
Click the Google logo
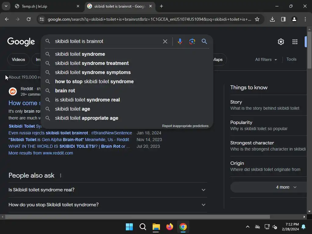21,42
